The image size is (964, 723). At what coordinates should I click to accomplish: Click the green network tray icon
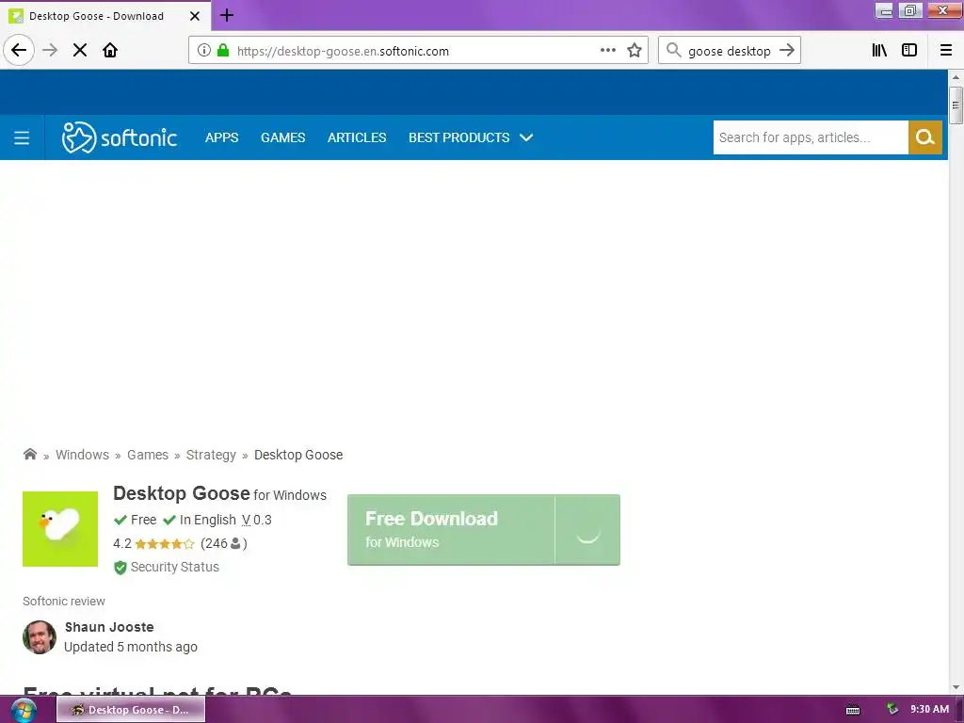click(x=892, y=710)
